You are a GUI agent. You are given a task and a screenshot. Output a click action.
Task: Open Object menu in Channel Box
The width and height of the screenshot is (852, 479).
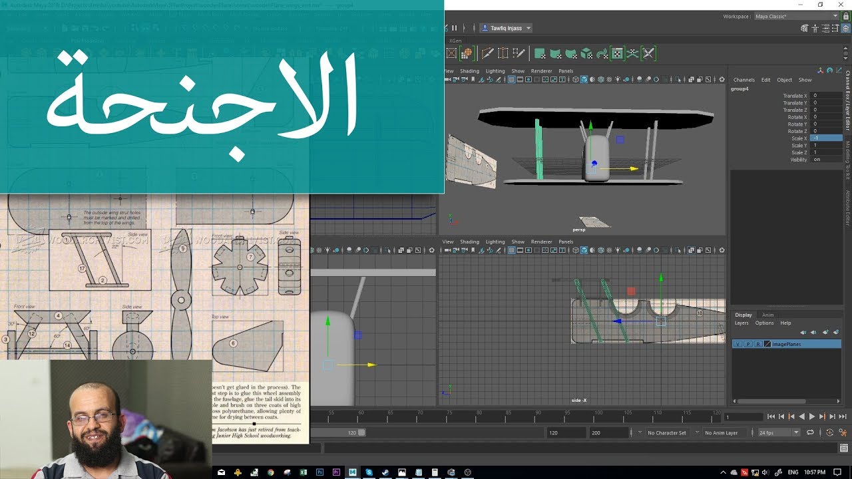(x=785, y=80)
